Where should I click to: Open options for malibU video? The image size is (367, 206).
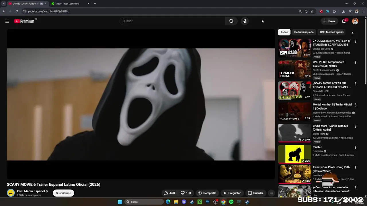(x=356, y=148)
